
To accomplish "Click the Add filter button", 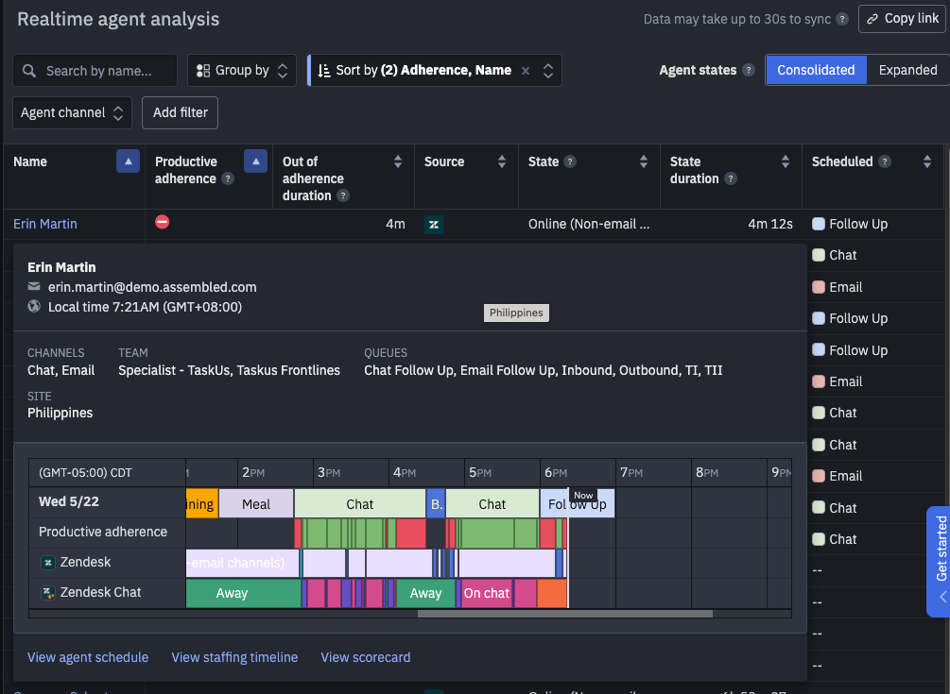I will click(x=180, y=112).
